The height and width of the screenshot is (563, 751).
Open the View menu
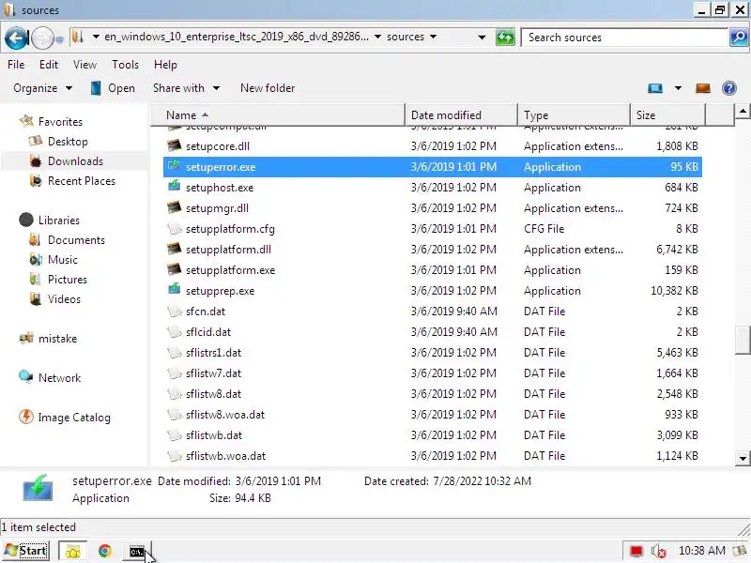pyautogui.click(x=84, y=65)
